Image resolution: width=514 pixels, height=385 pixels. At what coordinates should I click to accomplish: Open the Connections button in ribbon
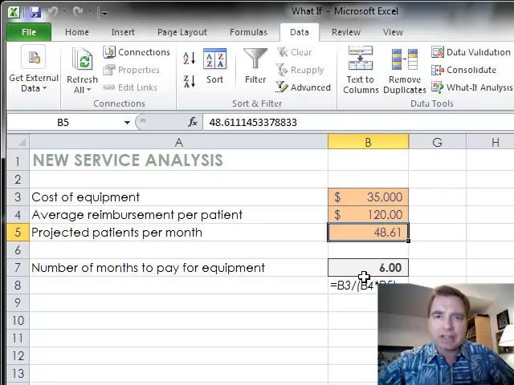pyautogui.click(x=137, y=52)
